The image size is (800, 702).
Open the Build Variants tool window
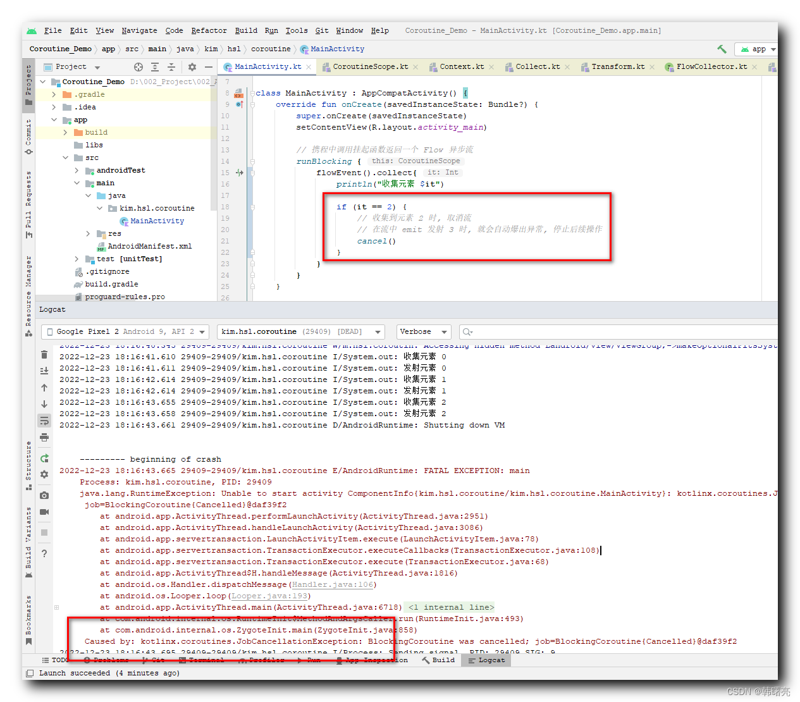coord(28,543)
